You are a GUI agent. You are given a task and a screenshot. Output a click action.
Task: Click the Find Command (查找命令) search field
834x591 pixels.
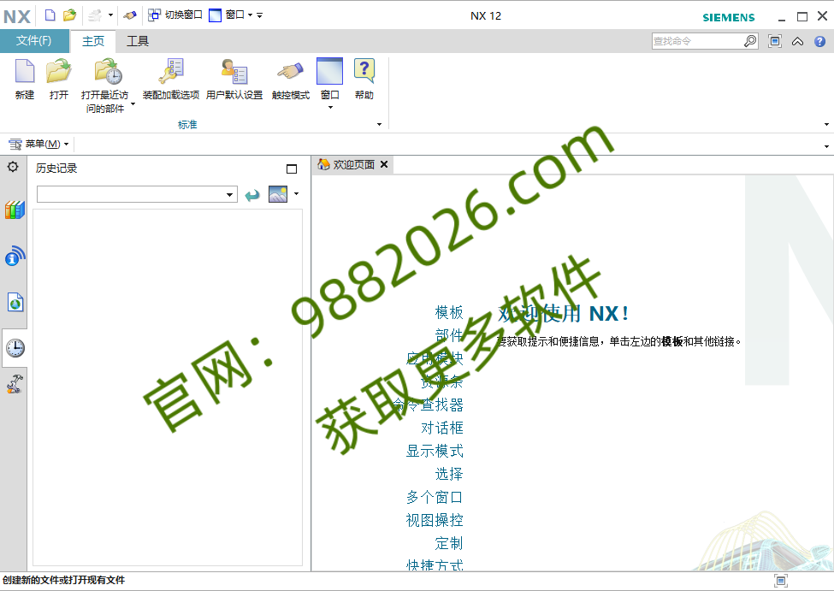[x=696, y=41]
